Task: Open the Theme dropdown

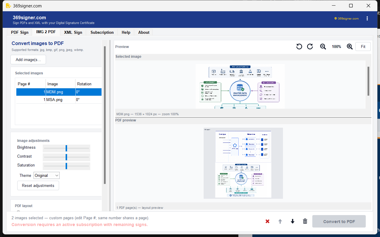Action: [47, 175]
